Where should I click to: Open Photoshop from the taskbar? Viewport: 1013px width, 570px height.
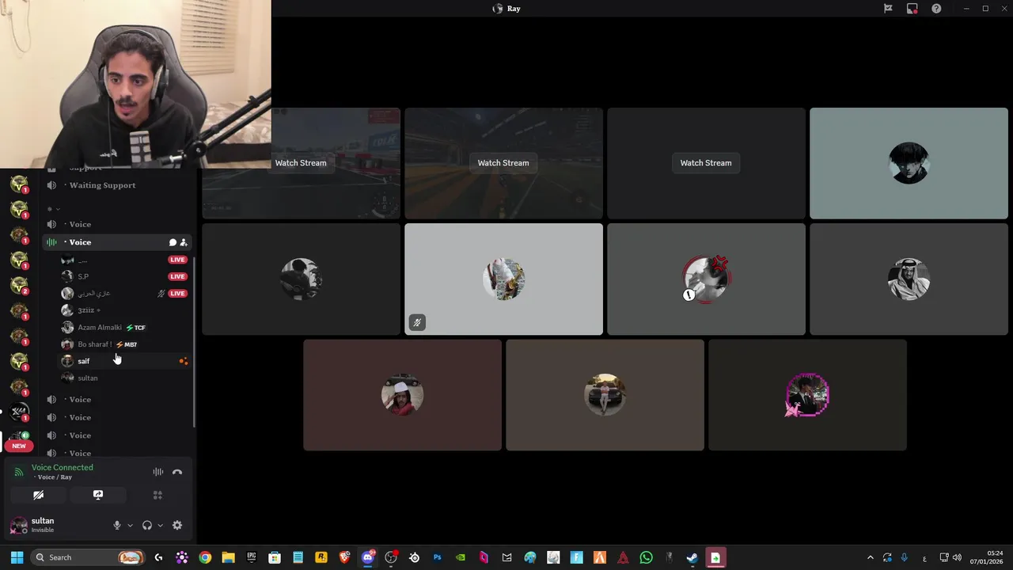(x=437, y=557)
